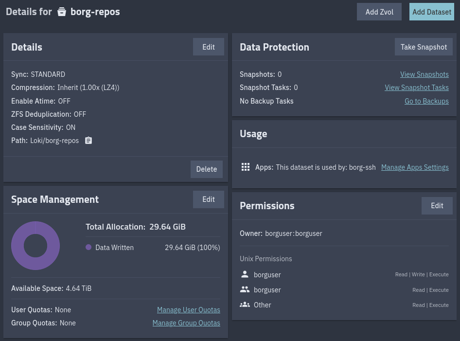This screenshot has height=341, width=460.
Task: Go to Backups
Action: coord(426,101)
